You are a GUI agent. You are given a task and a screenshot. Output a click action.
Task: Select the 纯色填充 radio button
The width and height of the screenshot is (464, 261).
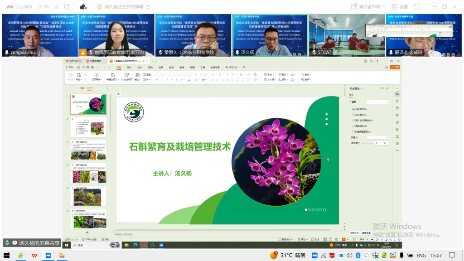(353, 109)
